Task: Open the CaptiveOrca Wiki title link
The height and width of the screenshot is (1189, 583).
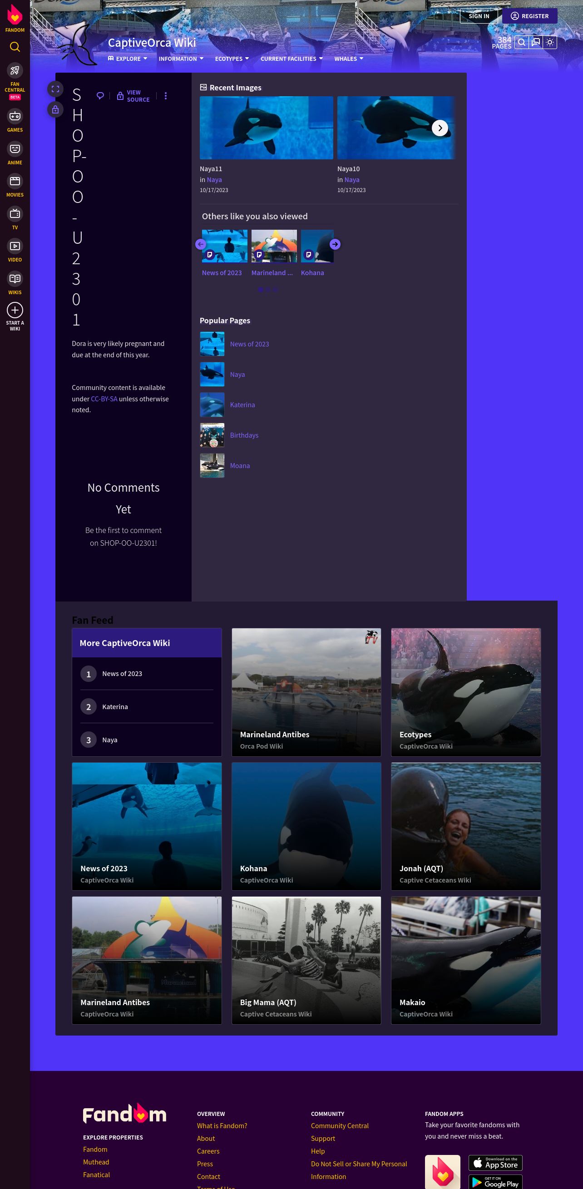Action: 152,43
